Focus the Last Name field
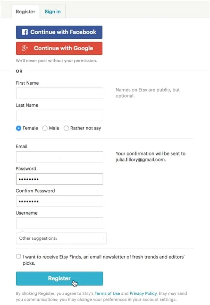This screenshot has height=305, width=210. (59, 115)
